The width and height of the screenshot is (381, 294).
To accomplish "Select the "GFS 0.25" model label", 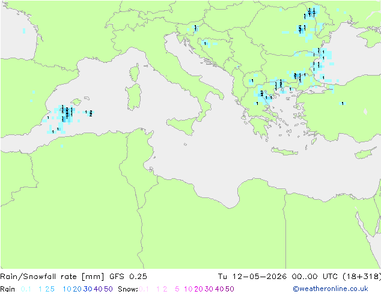I will 128,276.
